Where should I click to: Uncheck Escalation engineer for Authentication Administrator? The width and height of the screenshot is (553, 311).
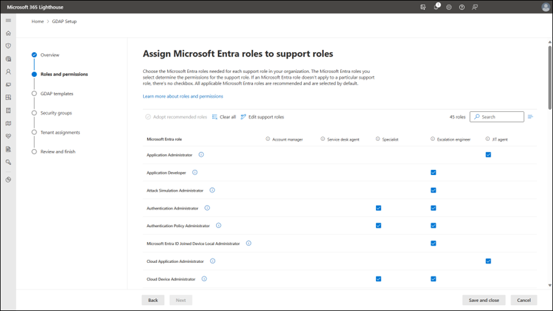[x=433, y=208]
